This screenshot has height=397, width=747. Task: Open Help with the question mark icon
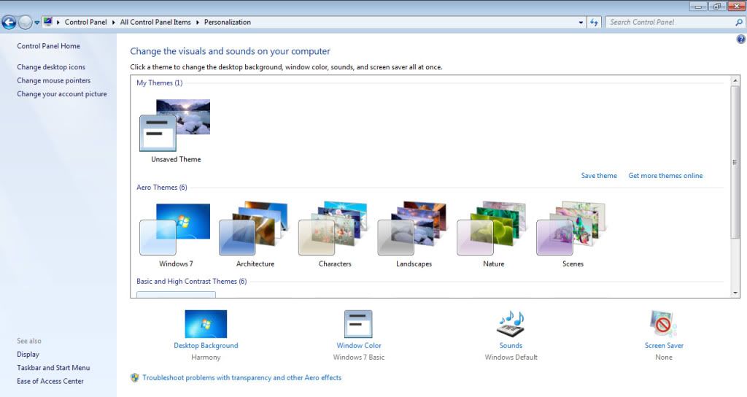[741, 39]
